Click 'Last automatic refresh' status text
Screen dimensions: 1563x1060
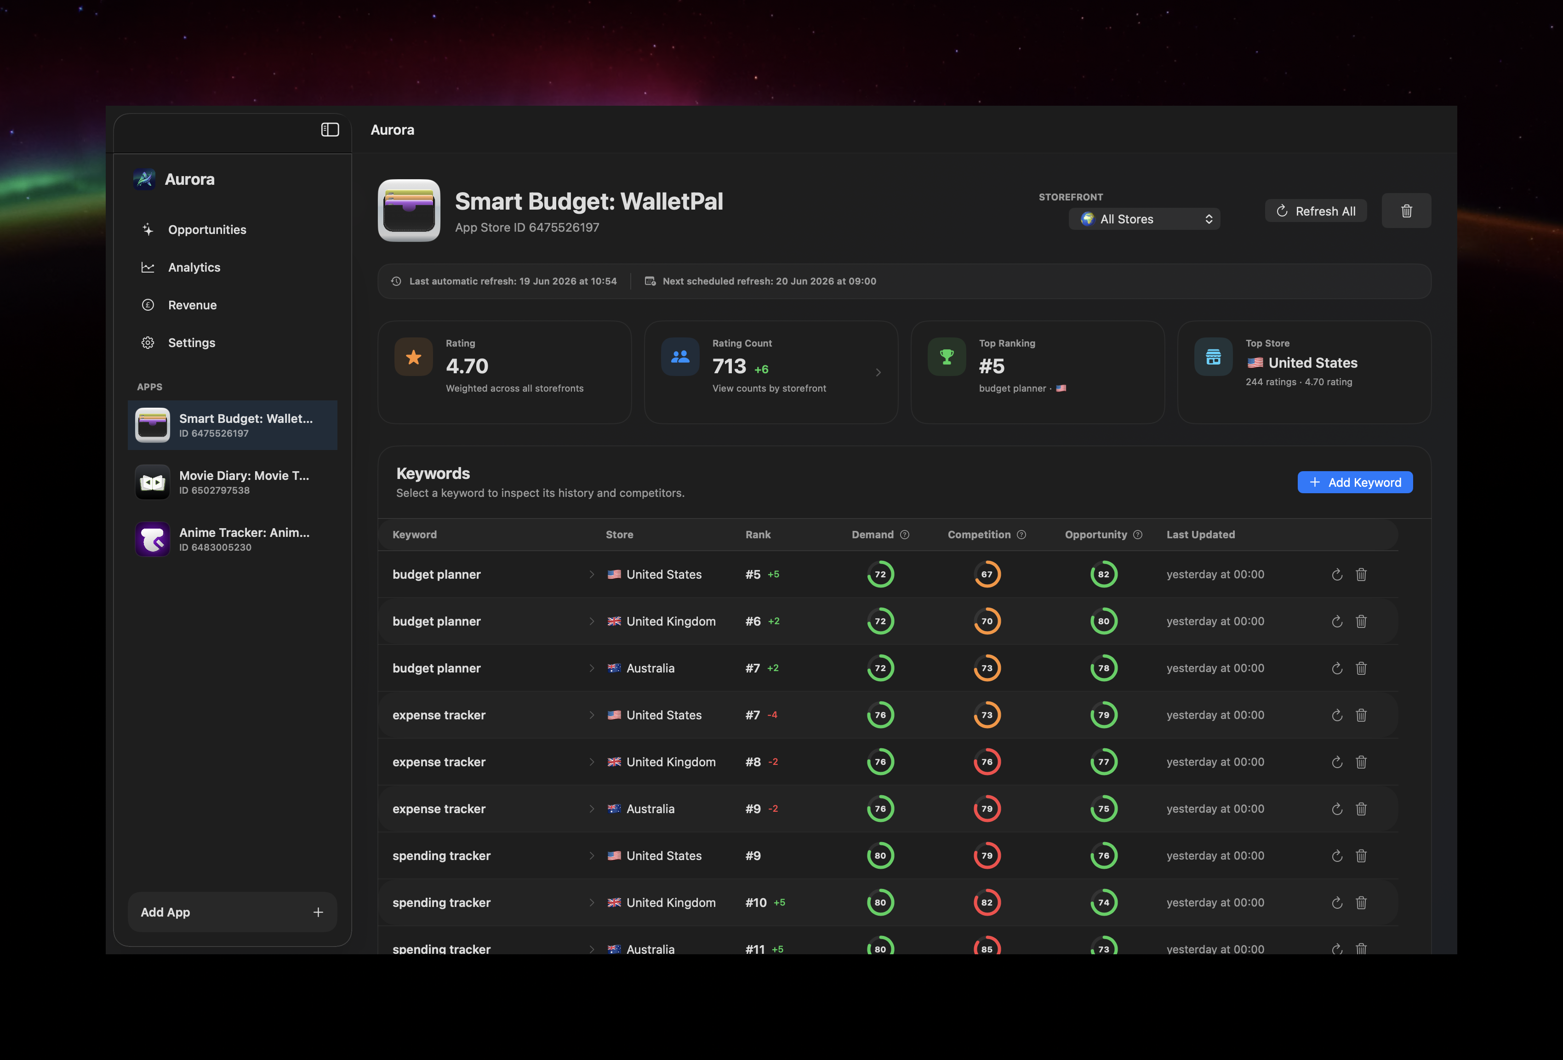tap(513, 281)
